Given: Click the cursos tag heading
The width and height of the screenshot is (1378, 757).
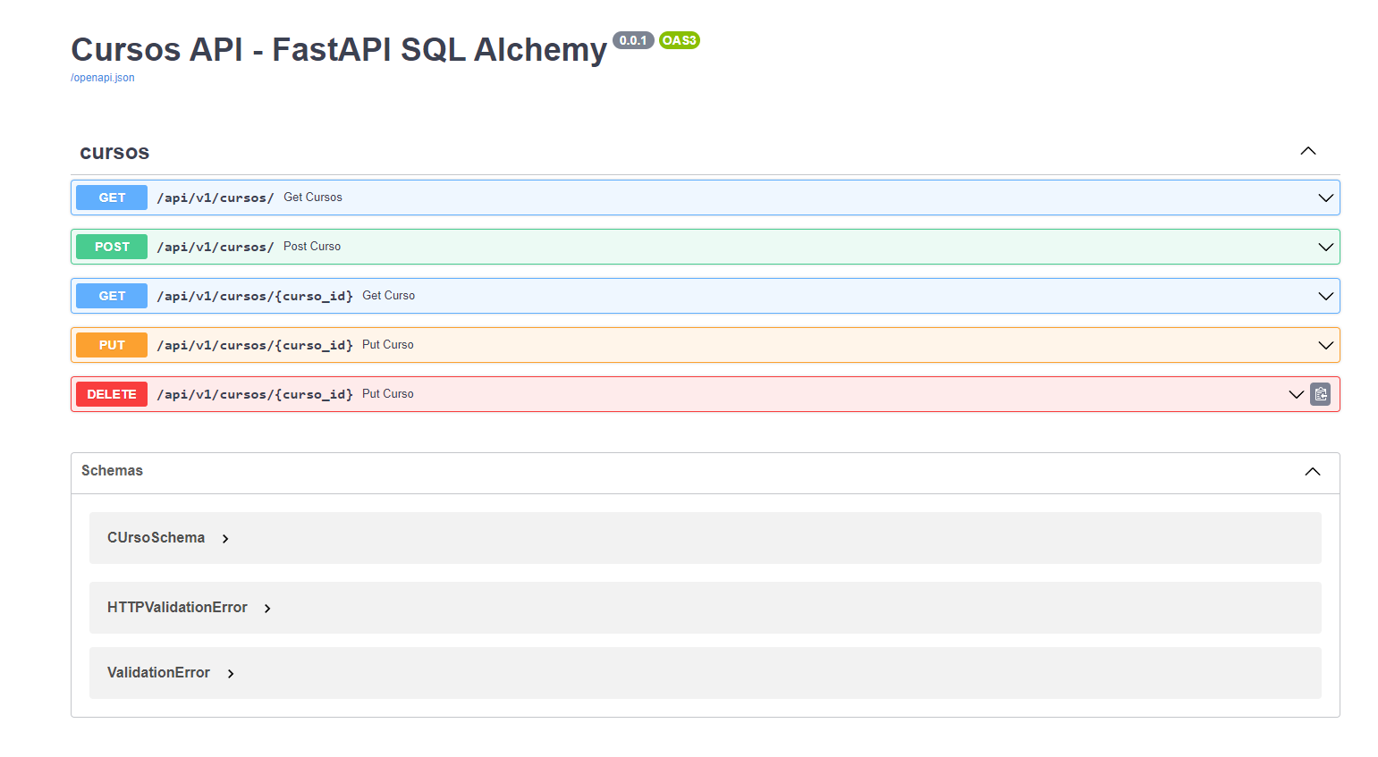Looking at the screenshot, I should point(114,152).
